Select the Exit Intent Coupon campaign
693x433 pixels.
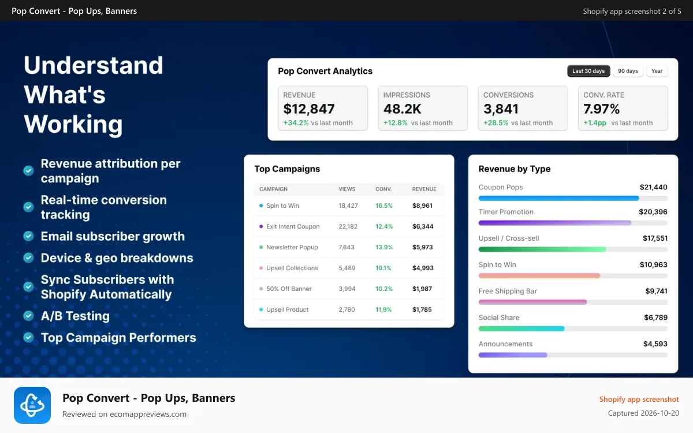pos(349,226)
